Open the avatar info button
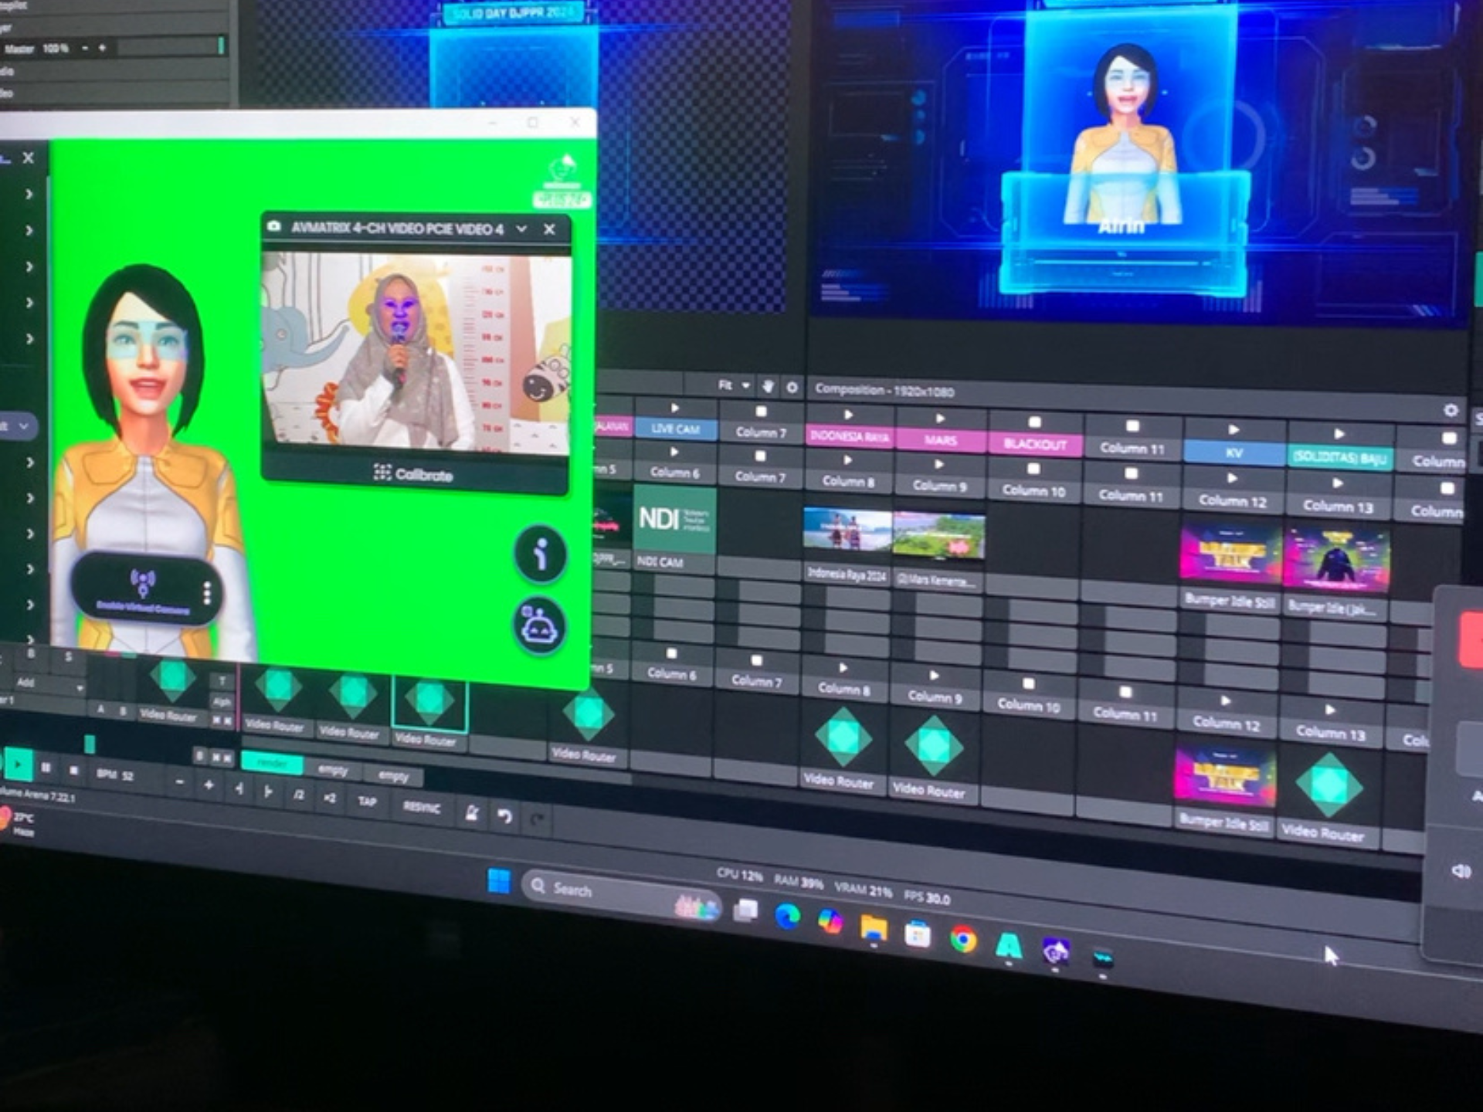 coord(540,554)
